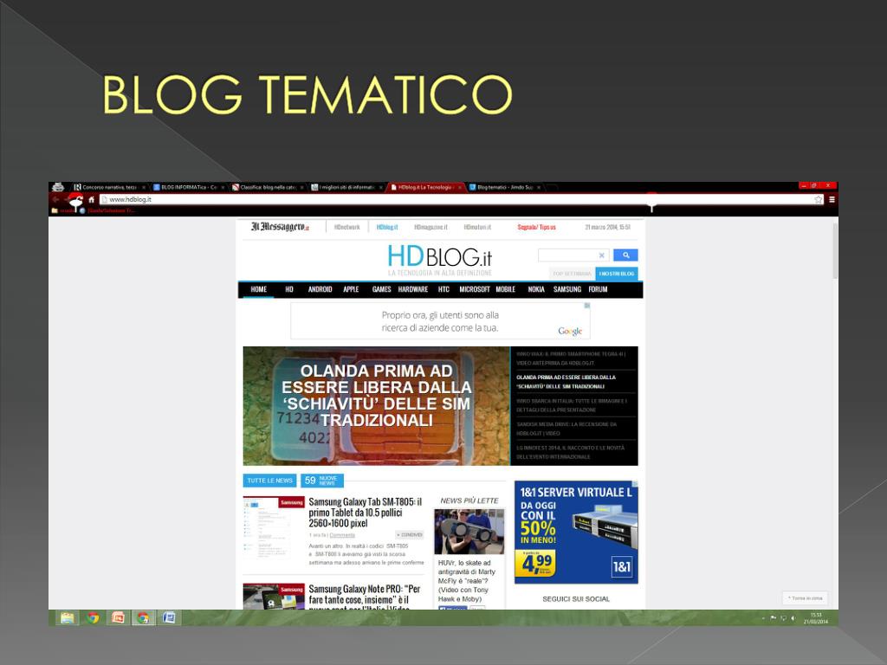Select the HDblog.it La Tecnologia tab
887x665 pixels.
pyautogui.click(x=424, y=187)
